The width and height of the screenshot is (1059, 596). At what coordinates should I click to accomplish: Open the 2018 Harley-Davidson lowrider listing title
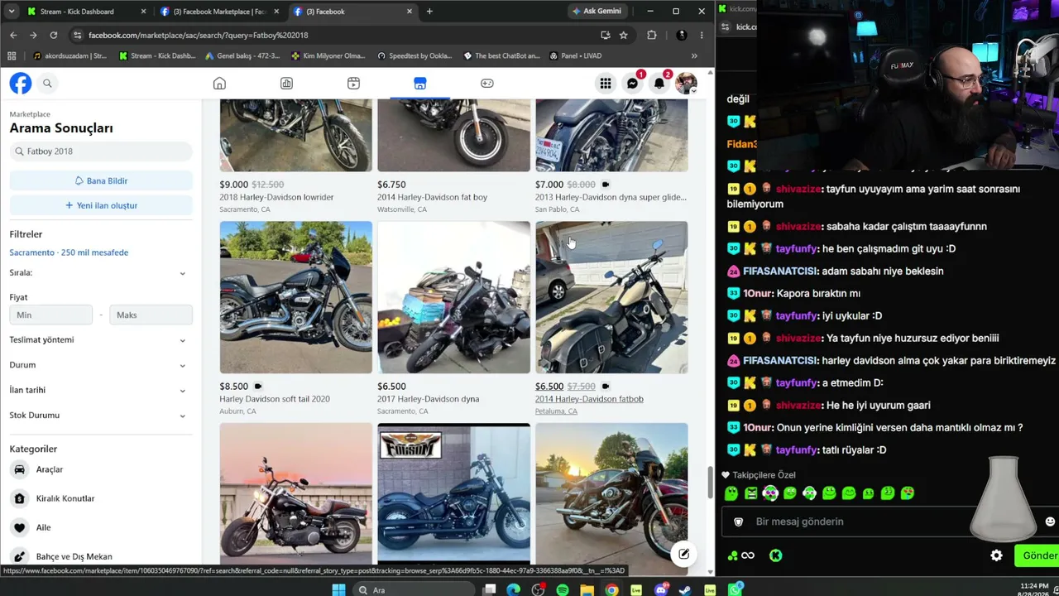276,197
